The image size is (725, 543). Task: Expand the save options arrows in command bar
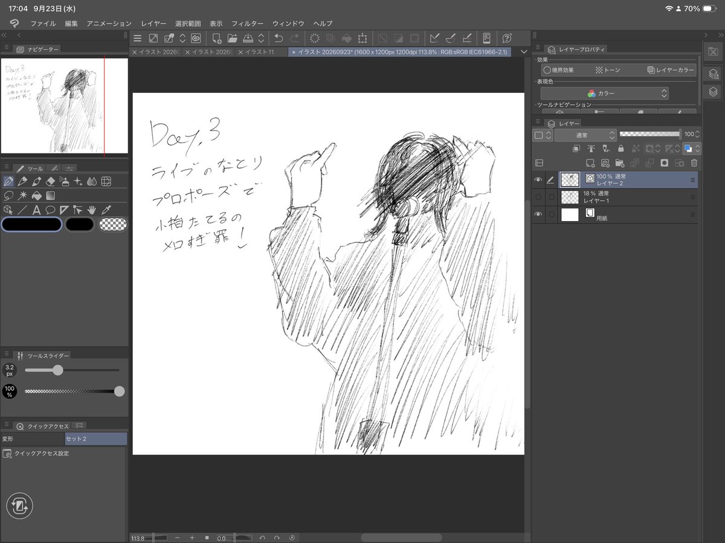[261, 38]
